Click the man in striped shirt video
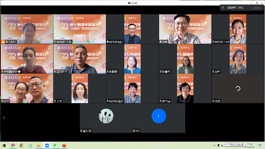 pyautogui.click(x=185, y=29)
